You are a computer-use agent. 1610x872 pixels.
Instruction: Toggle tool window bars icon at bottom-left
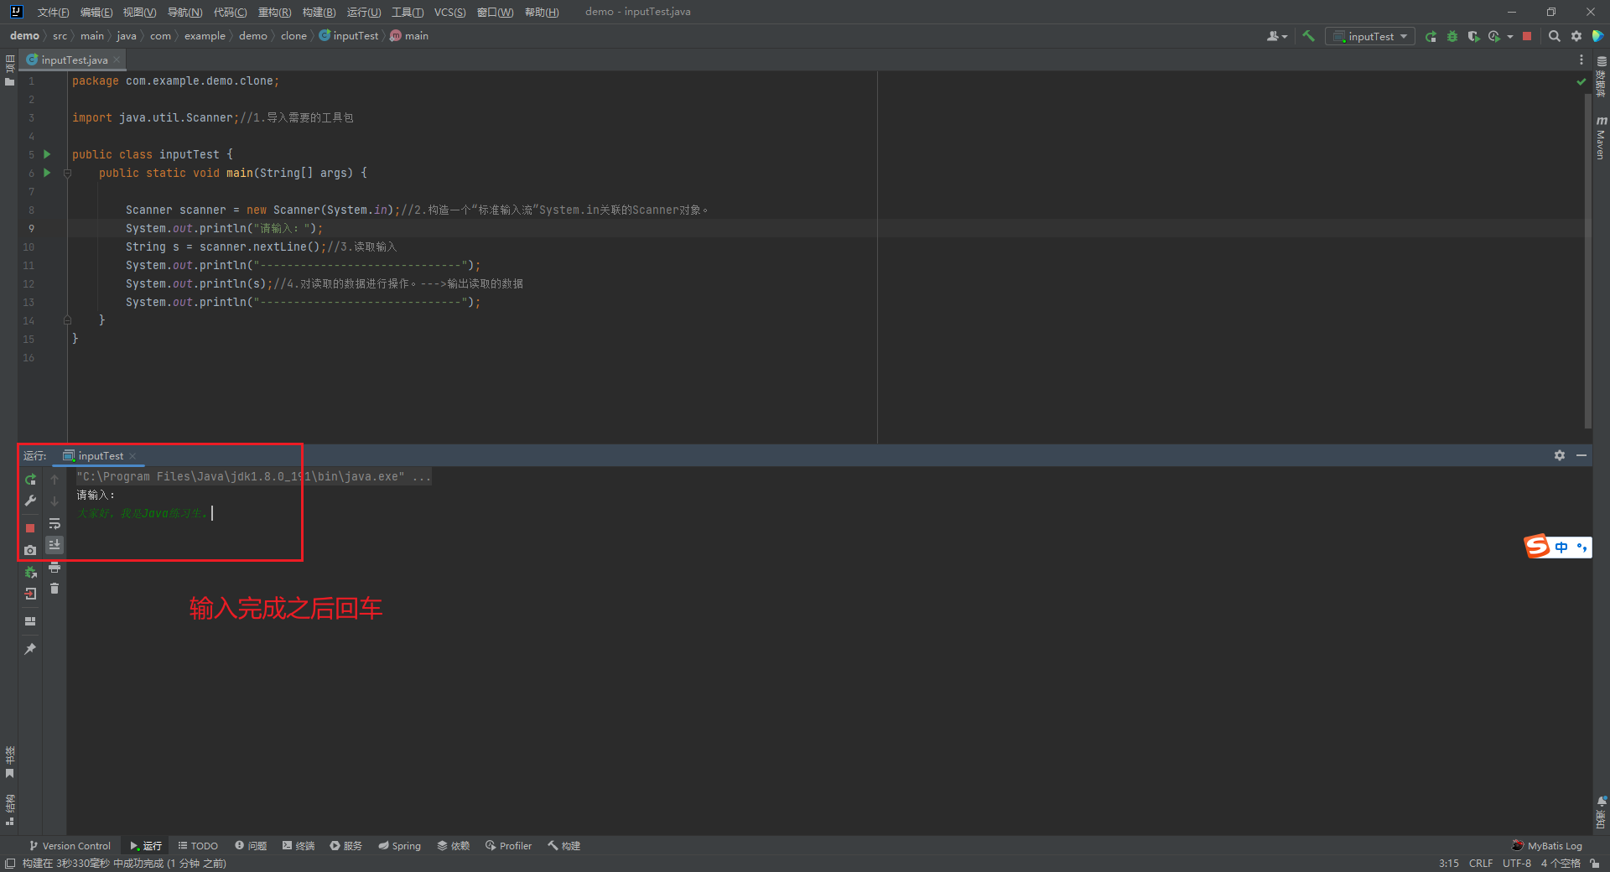10,863
